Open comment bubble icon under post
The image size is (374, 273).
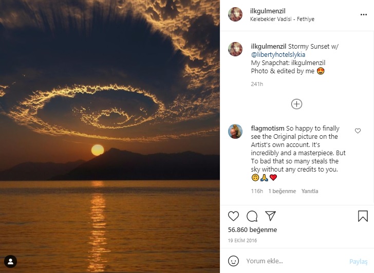(x=252, y=216)
